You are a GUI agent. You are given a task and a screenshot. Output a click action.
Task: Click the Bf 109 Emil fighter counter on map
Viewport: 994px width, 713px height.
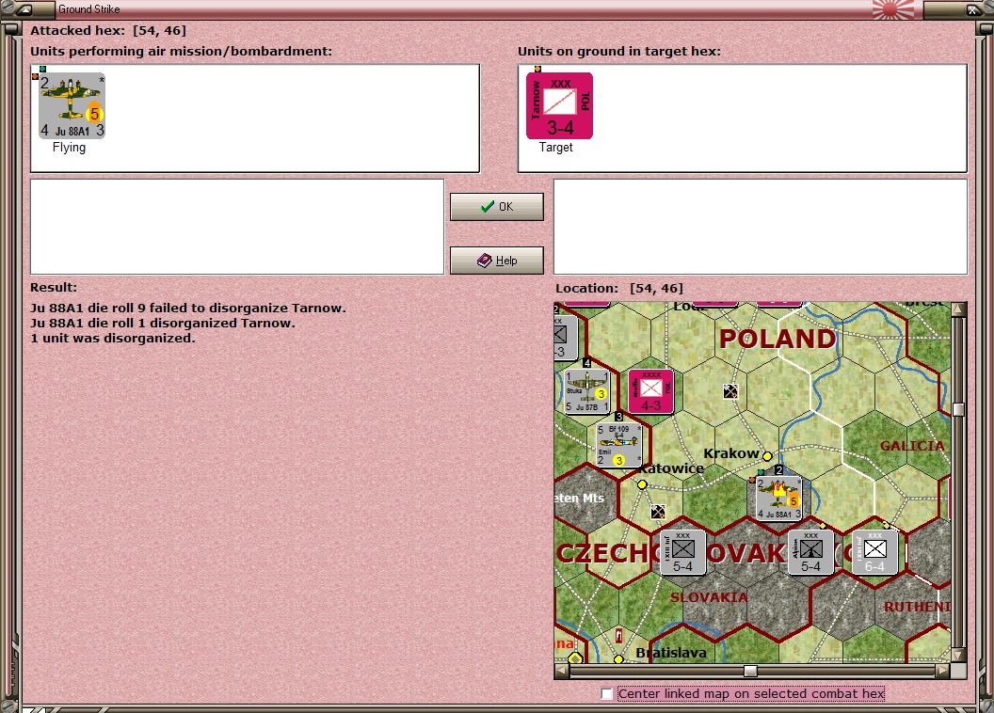pos(619,445)
